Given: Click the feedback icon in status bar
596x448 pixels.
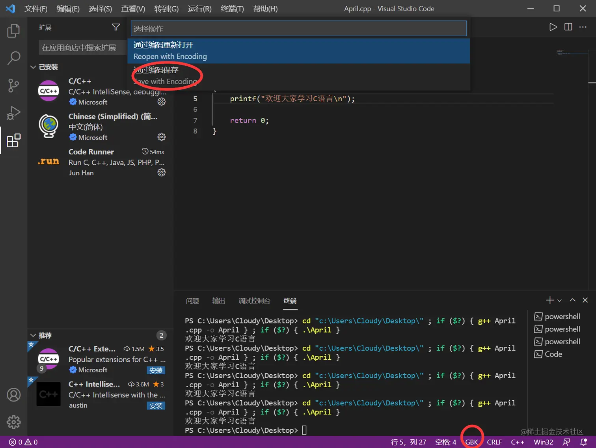Looking at the screenshot, I should coord(566,442).
